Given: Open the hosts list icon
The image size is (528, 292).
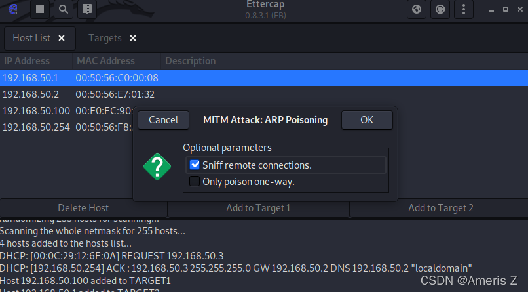Looking at the screenshot, I should coord(87,9).
